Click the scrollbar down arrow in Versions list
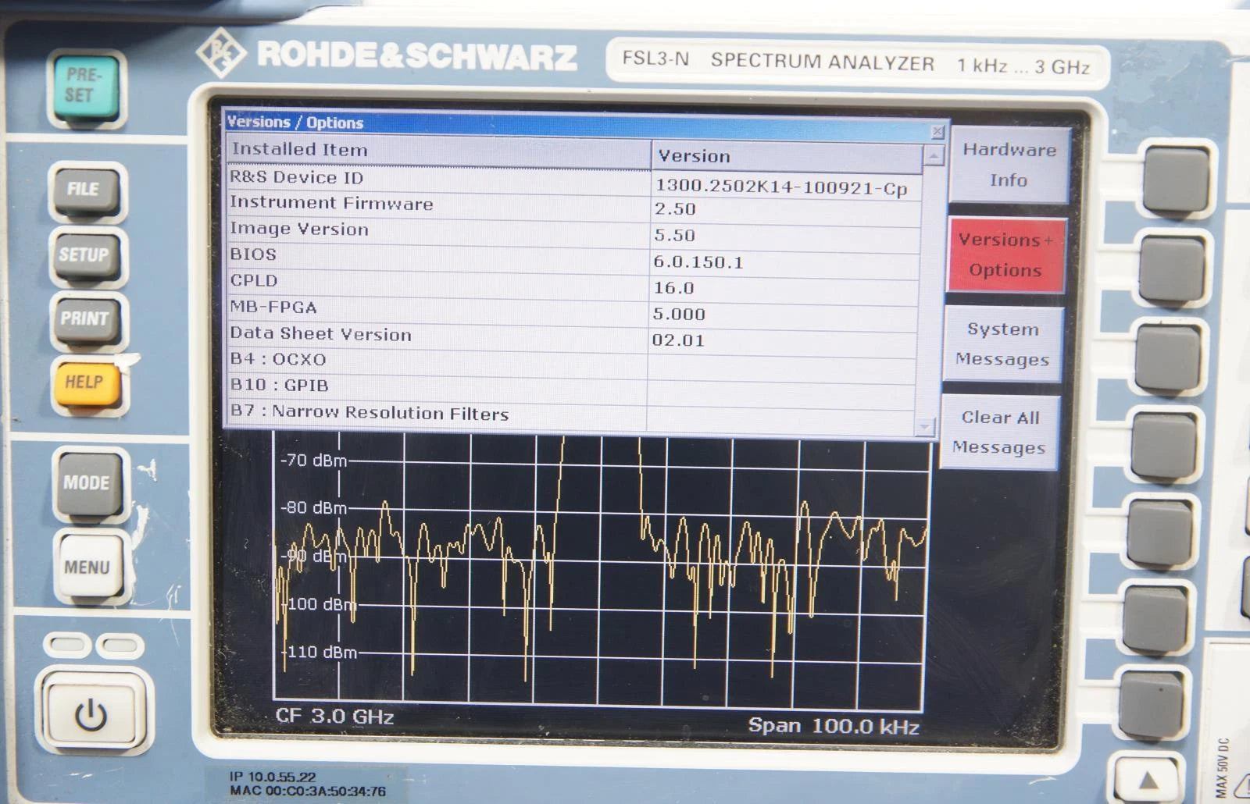 [x=925, y=427]
